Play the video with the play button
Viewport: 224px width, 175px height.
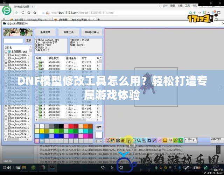pyautogui.click(x=112, y=168)
